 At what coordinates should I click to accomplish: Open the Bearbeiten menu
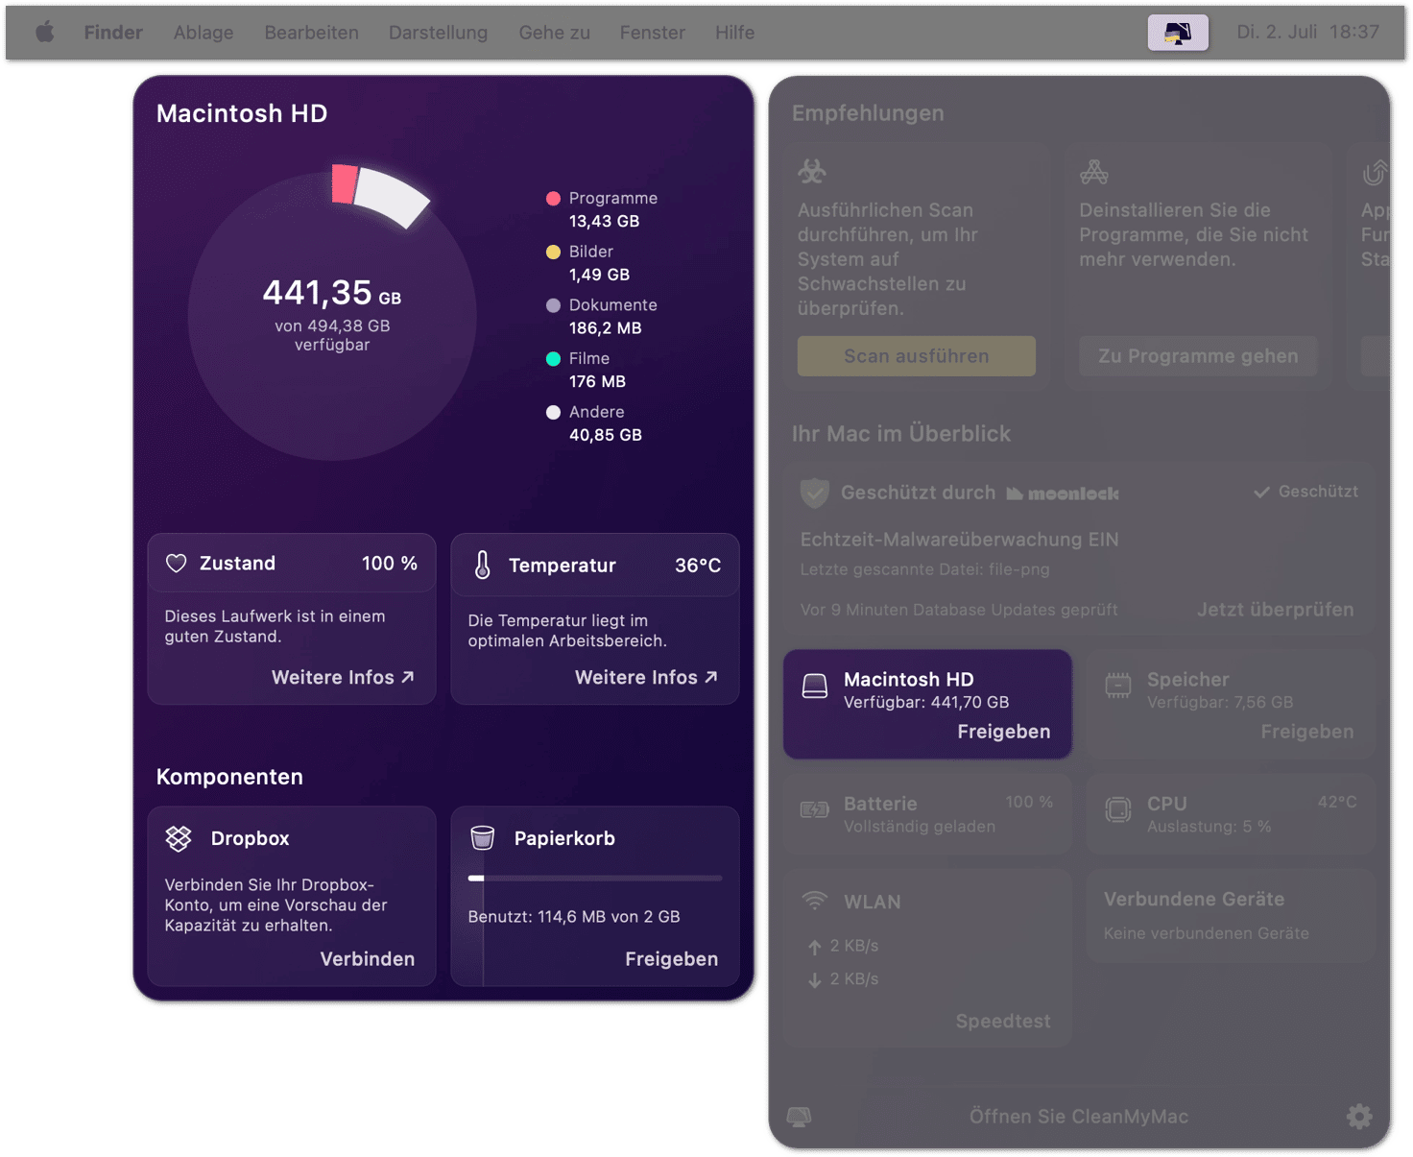pos(312,32)
